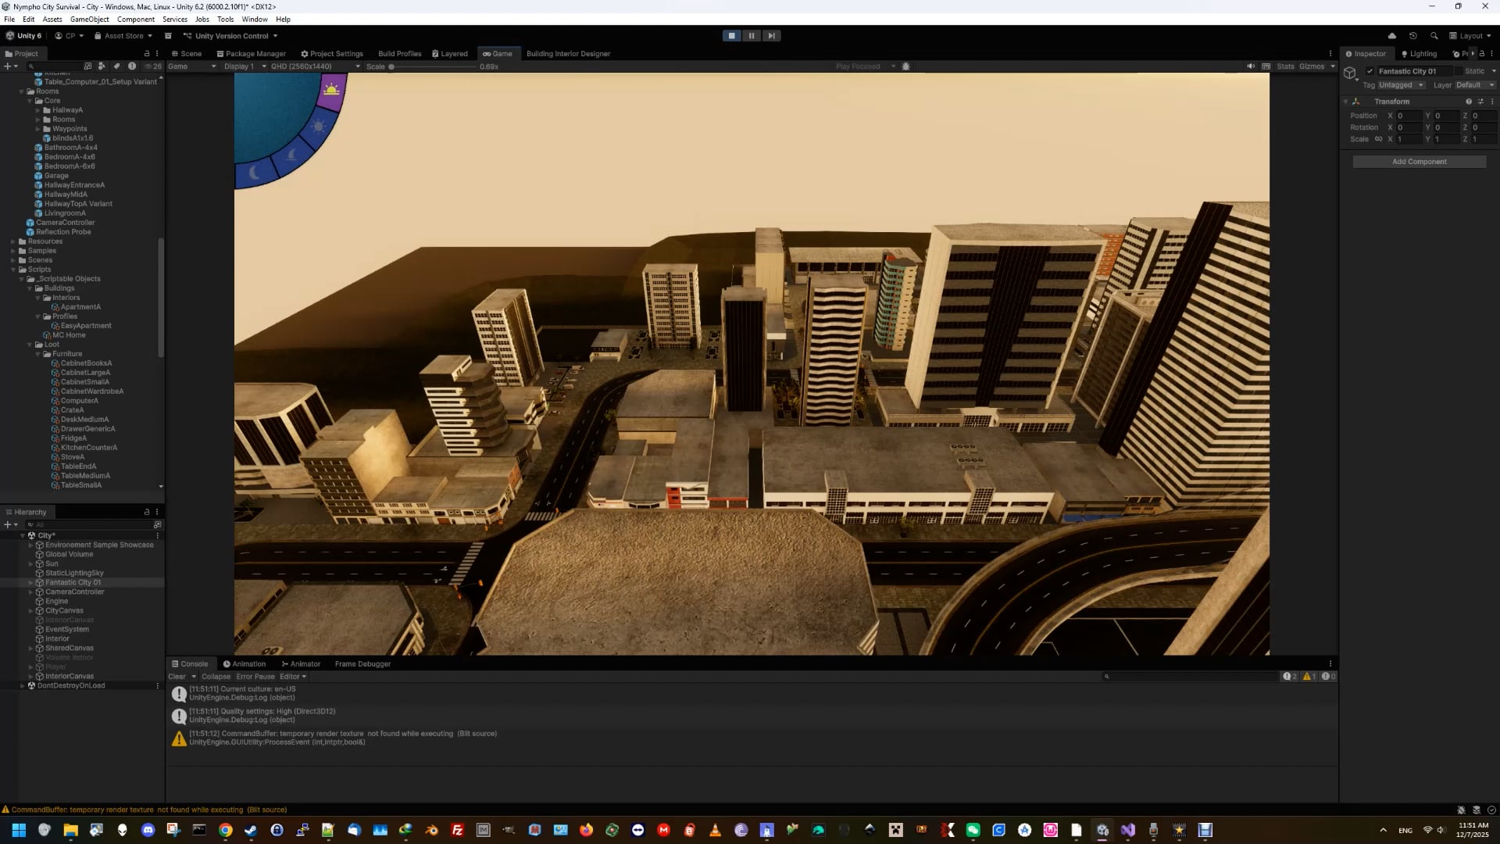
Task: Toggle Console warning count filter
Action: [x=1309, y=677]
